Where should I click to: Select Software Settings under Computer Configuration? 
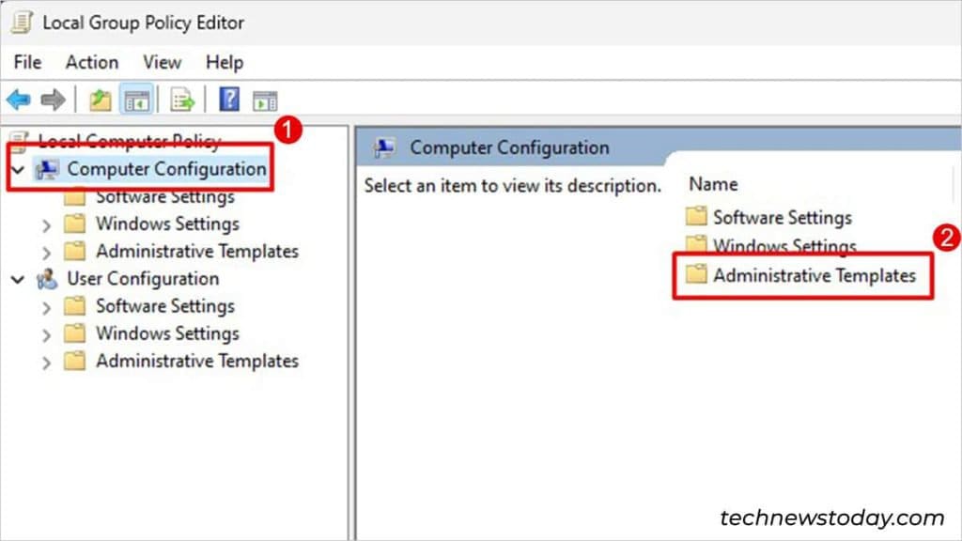[164, 196]
